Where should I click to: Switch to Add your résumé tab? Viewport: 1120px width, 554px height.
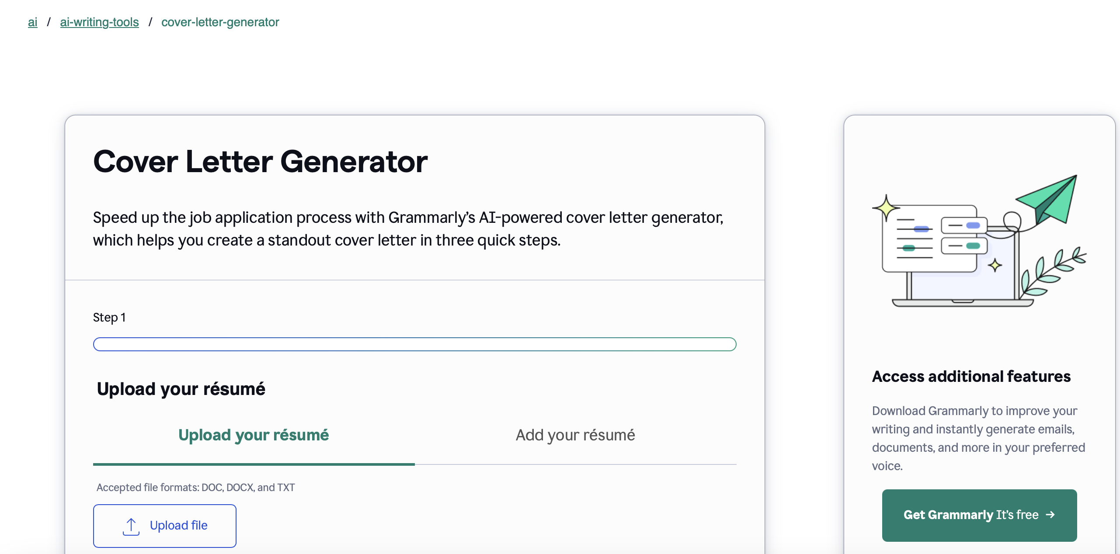pos(575,435)
